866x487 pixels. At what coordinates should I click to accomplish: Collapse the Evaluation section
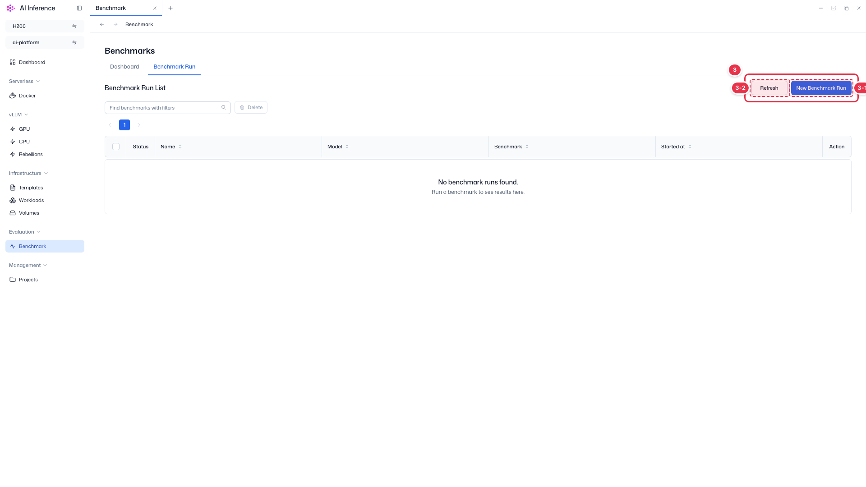click(x=25, y=232)
